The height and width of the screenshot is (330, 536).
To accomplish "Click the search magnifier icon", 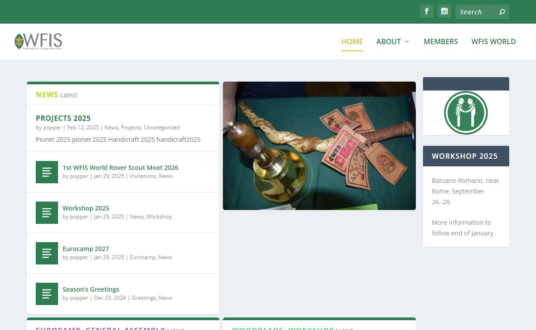I will (502, 12).
